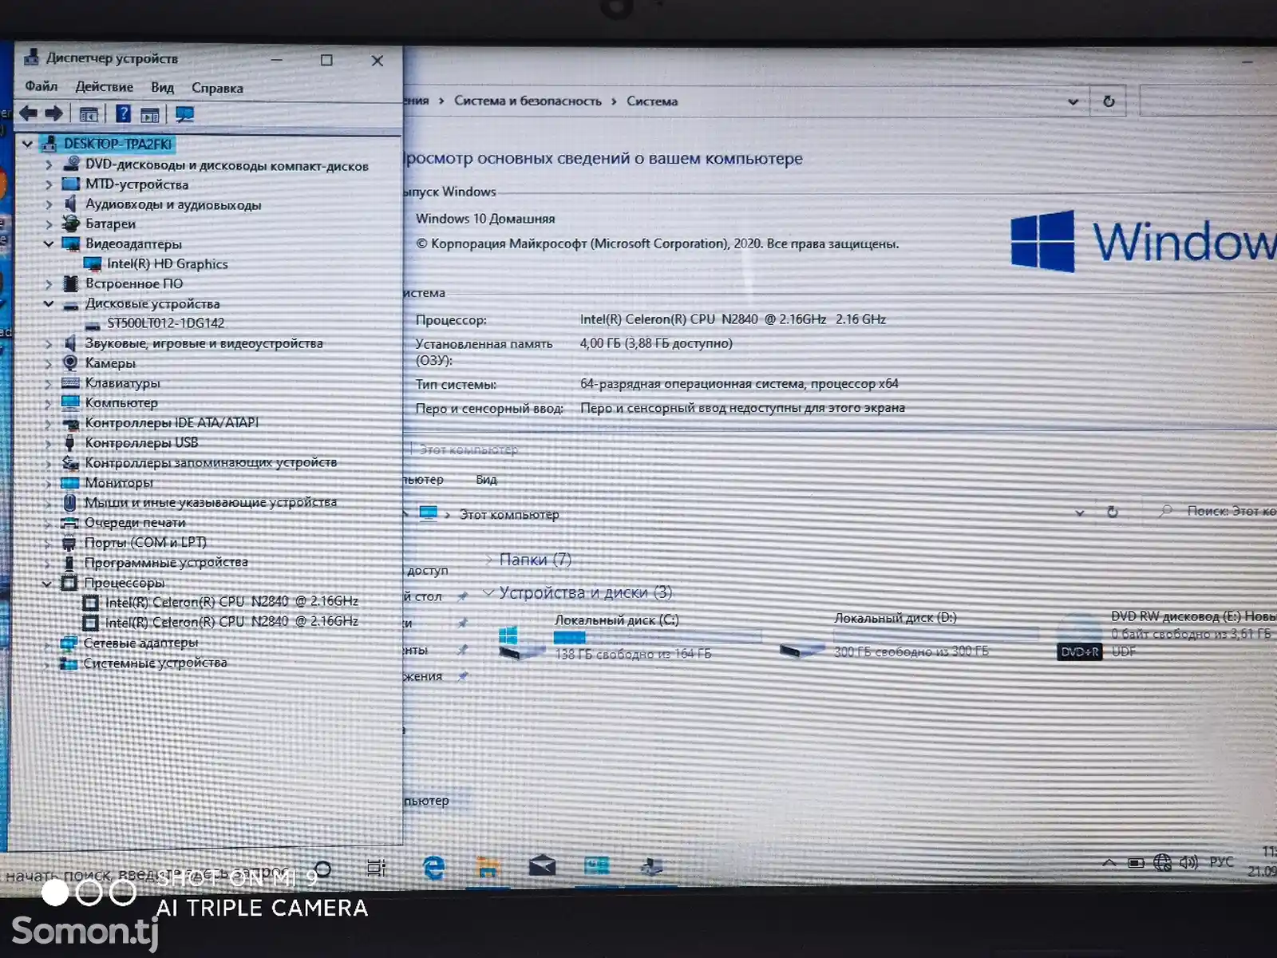Open the System window address bar dropdown
Image resolution: width=1277 pixels, height=958 pixels.
(x=1073, y=101)
